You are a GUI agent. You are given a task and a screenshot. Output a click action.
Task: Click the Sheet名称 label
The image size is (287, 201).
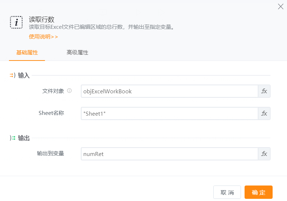(51, 113)
